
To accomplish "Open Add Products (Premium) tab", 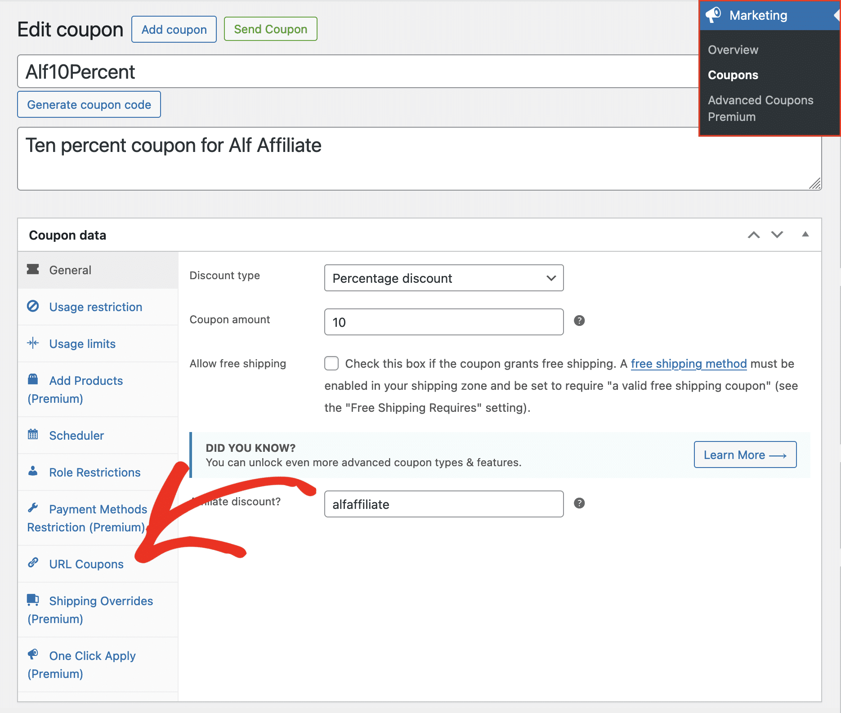I will (x=98, y=389).
